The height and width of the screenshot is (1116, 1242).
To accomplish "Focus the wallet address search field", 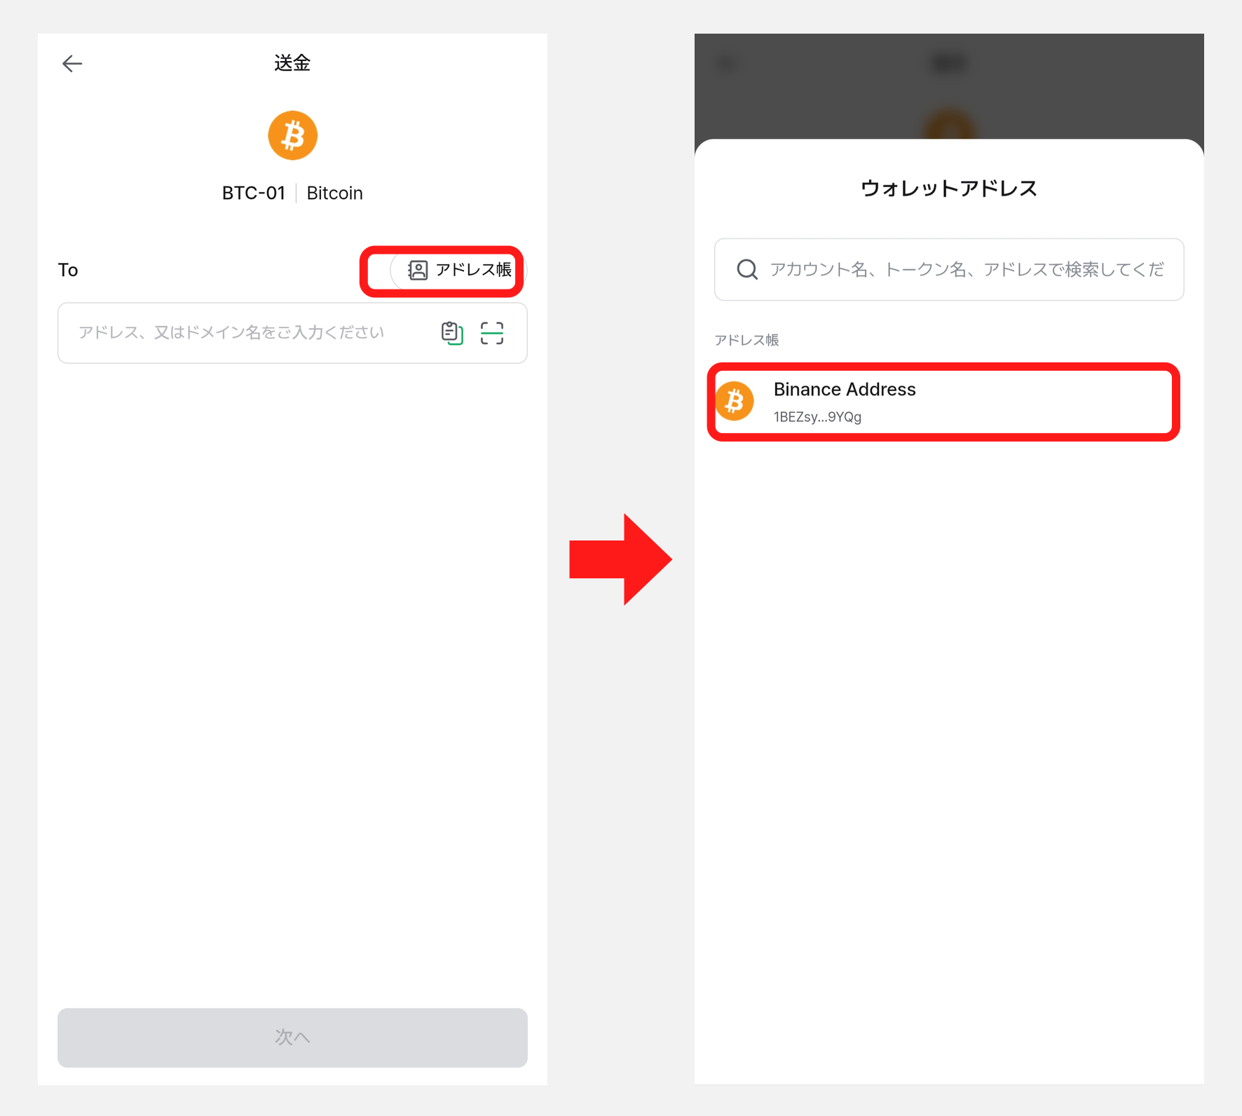I will click(x=949, y=269).
